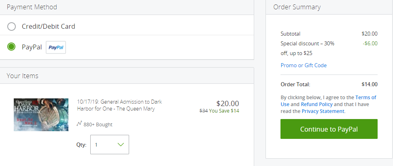Click the Credit/Debit Card label text
Viewport: 393px width, 166px height.
pos(49,26)
